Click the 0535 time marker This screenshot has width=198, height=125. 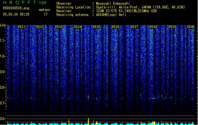[x=97, y=27]
